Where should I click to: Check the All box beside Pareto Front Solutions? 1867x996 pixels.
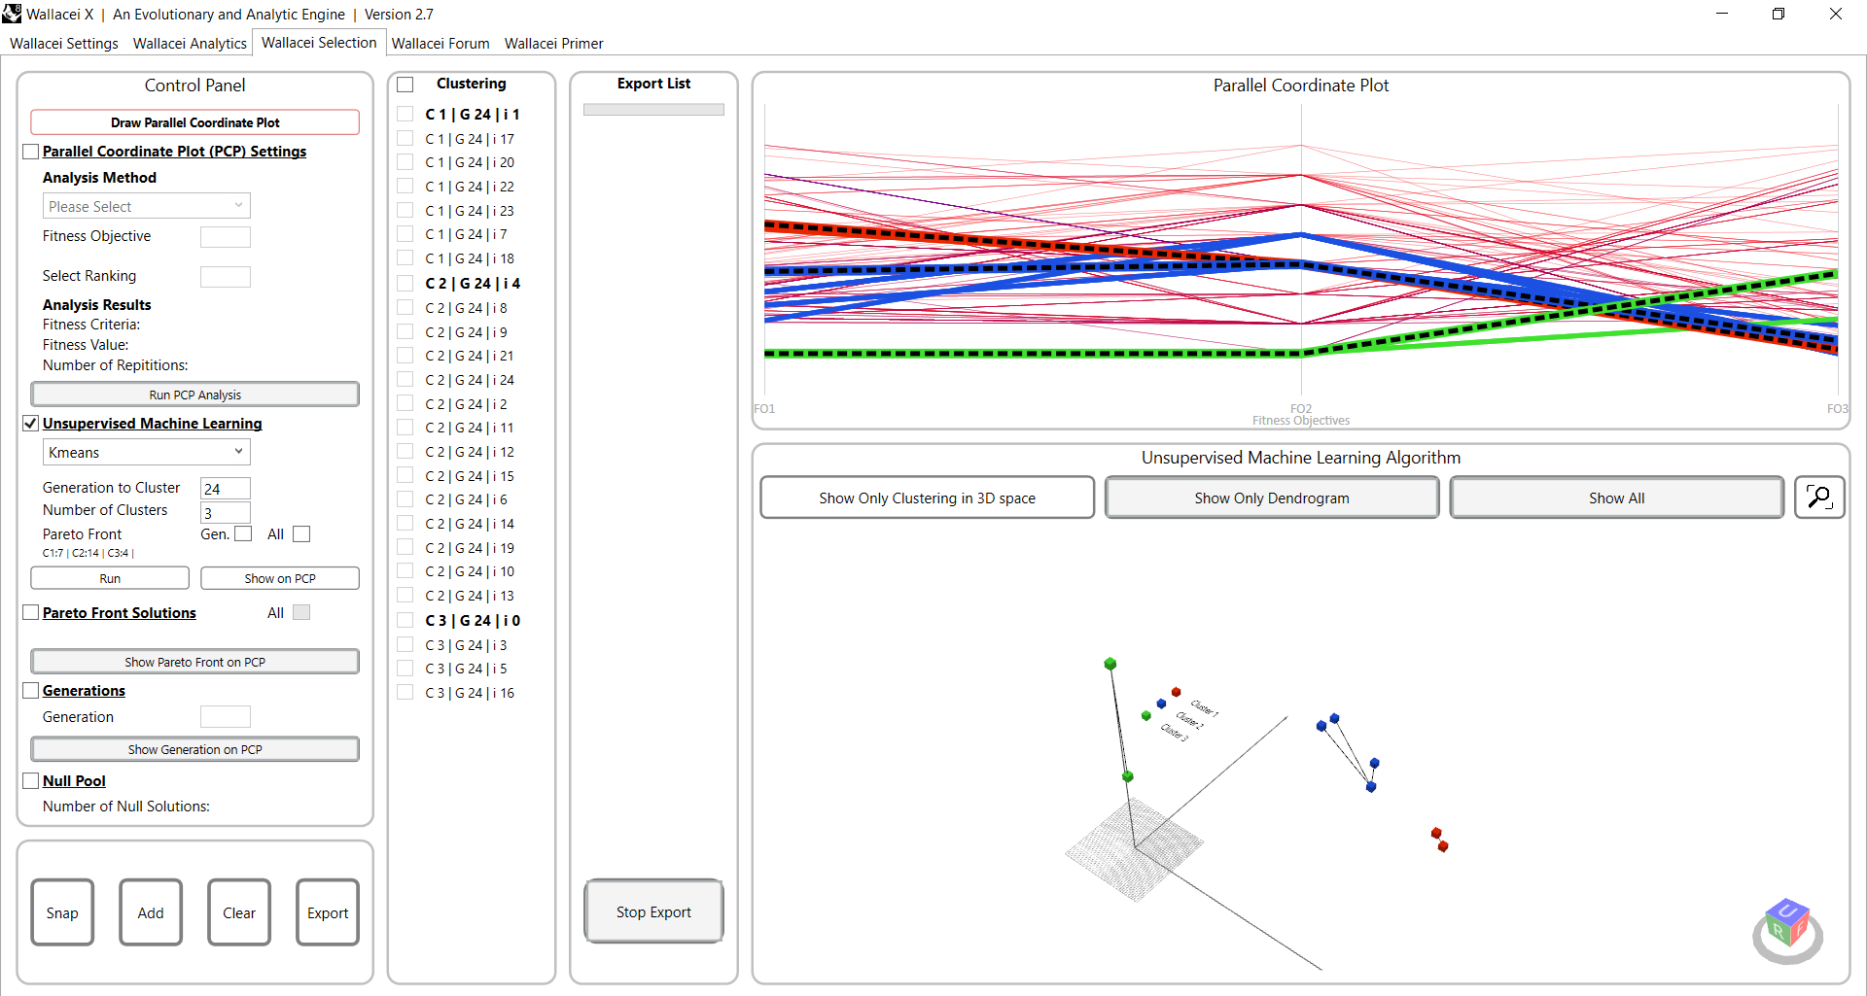pos(301,612)
